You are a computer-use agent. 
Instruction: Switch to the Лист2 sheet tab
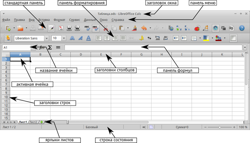(x=33, y=122)
